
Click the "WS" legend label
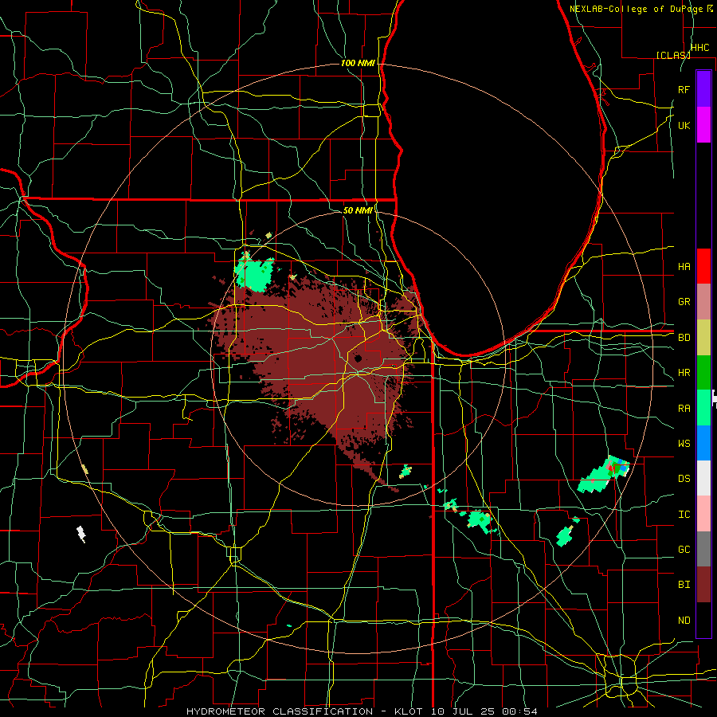tap(684, 444)
